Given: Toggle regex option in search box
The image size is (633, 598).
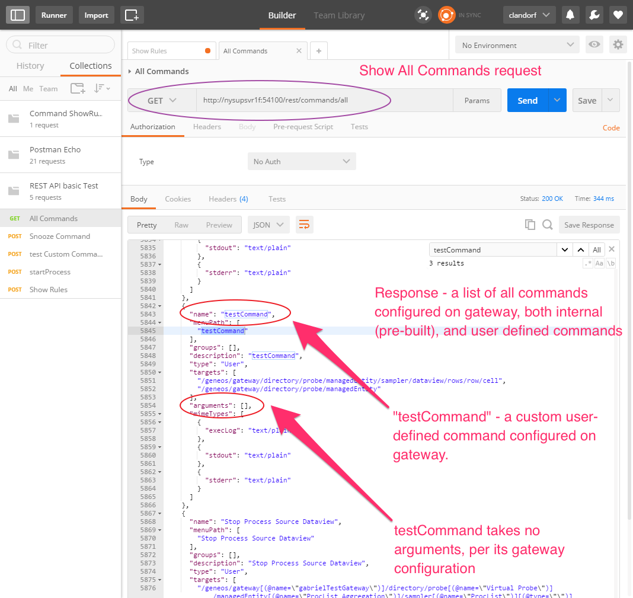Looking at the screenshot, I should 587,263.
